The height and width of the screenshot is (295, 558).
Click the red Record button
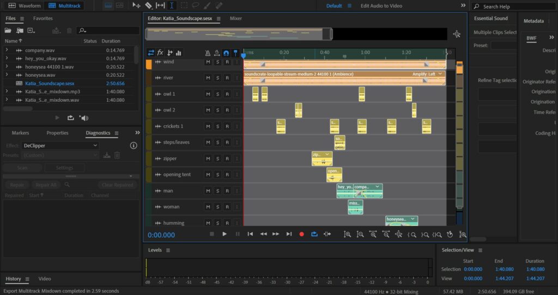tap(301, 234)
